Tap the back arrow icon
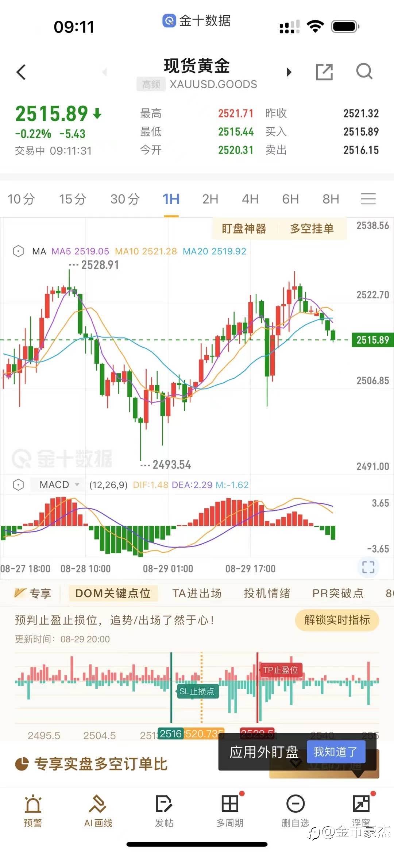The height and width of the screenshot is (854, 394). pos(21,72)
